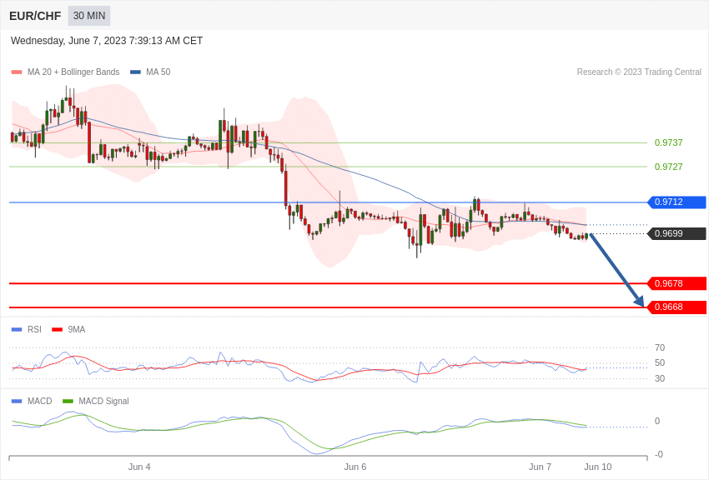709x480 pixels.
Task: Click the RSI 50 level label
Action: click(660, 362)
